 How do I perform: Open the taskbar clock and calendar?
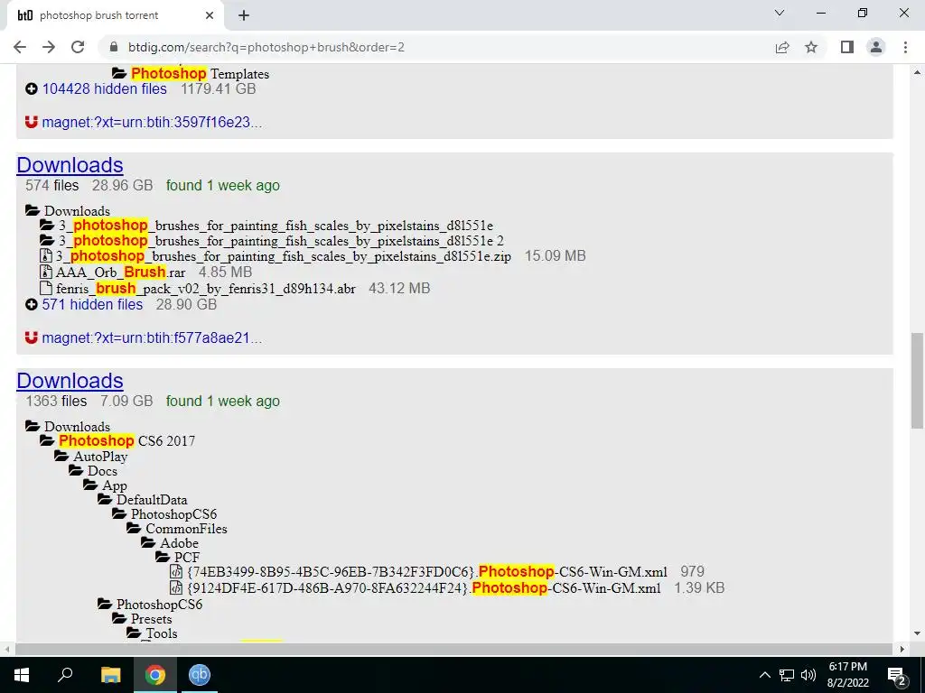click(847, 675)
